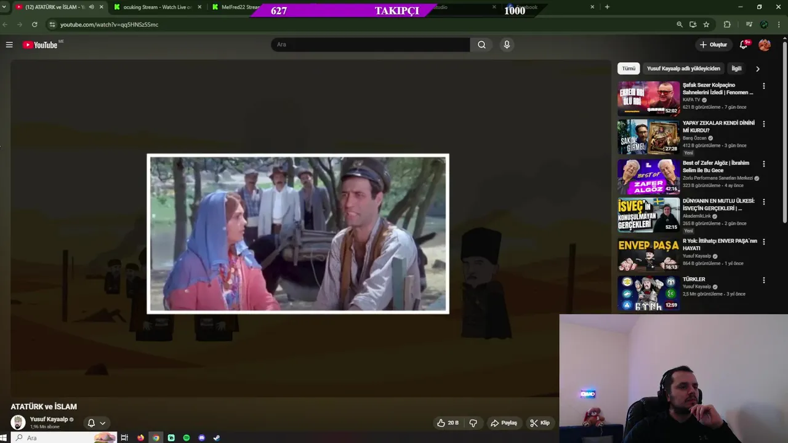This screenshot has height=443, width=788.
Task: Like the video with thumbs-up button
Action: [x=448, y=423]
